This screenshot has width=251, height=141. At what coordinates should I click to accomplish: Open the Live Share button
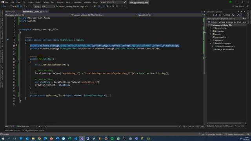point(238,6)
